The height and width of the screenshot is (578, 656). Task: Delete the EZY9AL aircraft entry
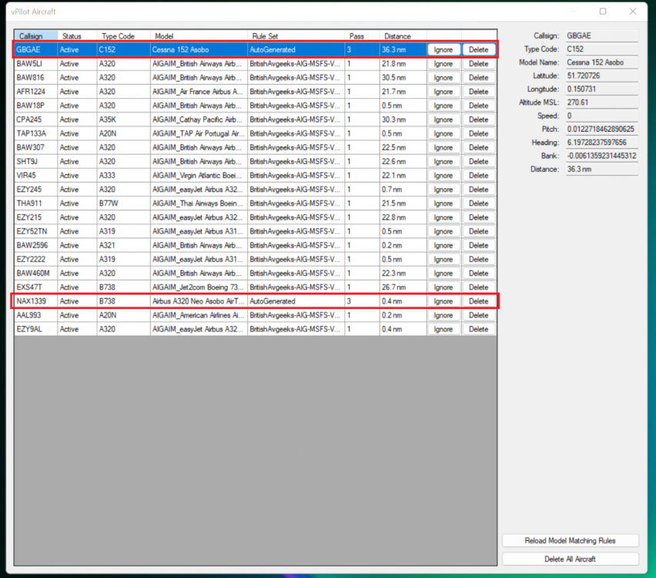(478, 329)
